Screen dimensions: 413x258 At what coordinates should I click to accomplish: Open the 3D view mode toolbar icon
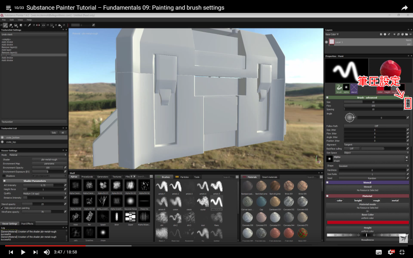pyautogui.click(x=52, y=25)
